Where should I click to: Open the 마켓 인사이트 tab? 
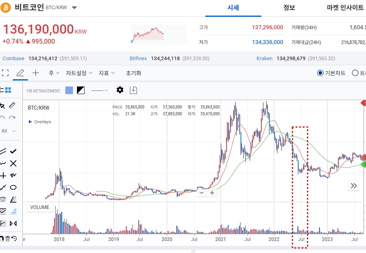[x=345, y=8]
